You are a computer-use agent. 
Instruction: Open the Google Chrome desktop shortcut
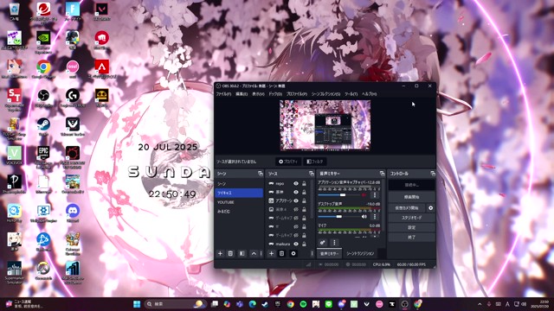[x=43, y=68]
